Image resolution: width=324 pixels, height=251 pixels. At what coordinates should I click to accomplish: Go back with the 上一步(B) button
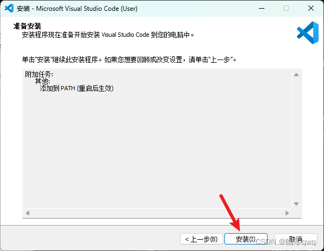pos(202,239)
